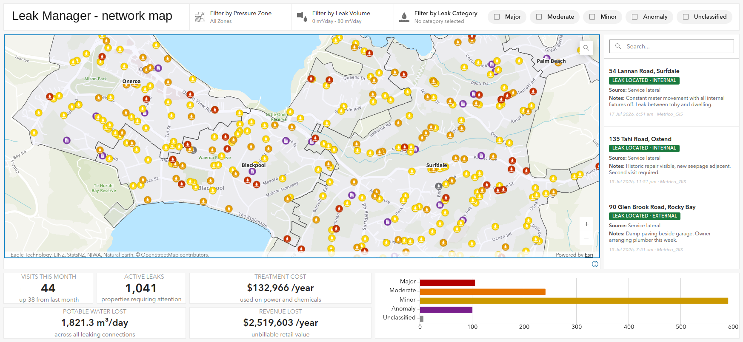Click the Pressure Zone filter icon
The image size is (743, 342).
(200, 17)
